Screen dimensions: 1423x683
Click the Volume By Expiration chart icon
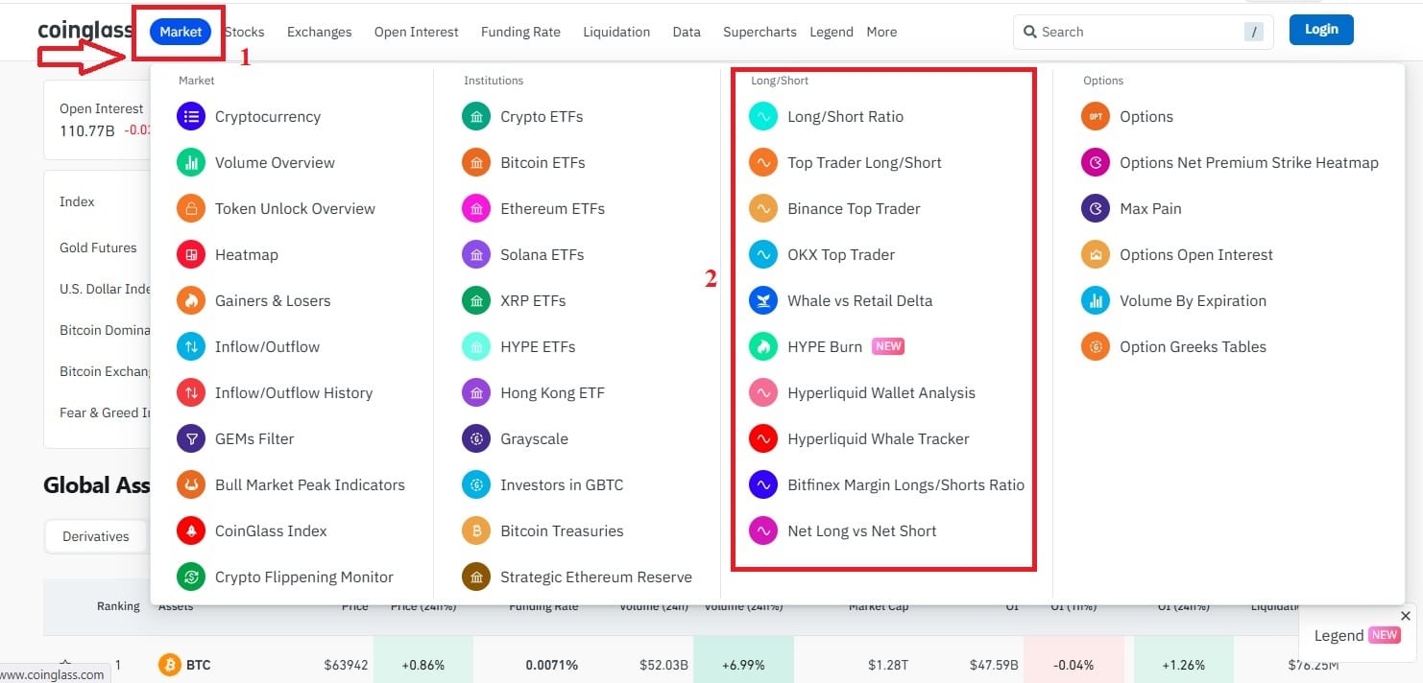click(x=1096, y=300)
